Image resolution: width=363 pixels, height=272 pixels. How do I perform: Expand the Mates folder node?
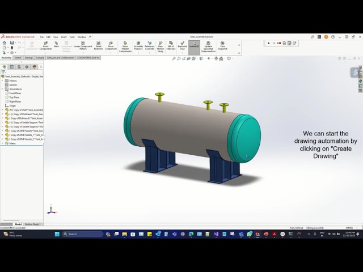[2, 143]
